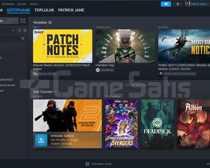Open the Patrick Jane account dropdown
210x168 pixels.
199,4
